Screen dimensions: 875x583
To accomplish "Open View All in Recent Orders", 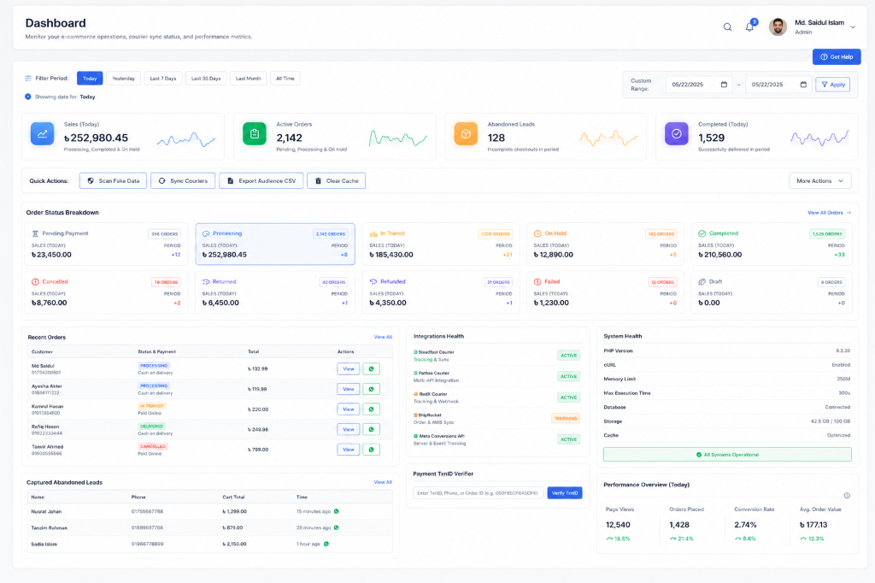I will 383,338.
